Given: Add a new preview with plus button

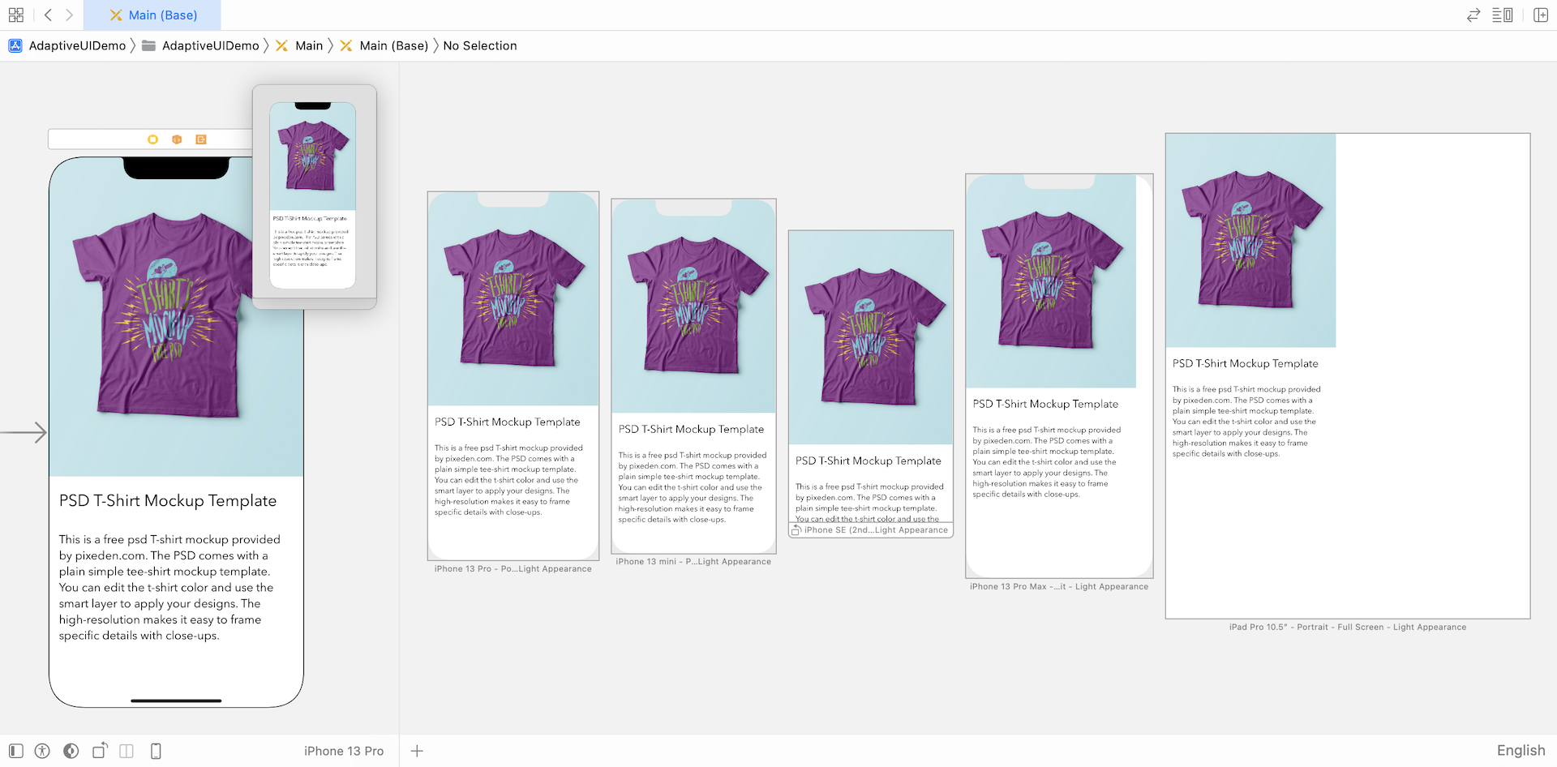Looking at the screenshot, I should [x=417, y=751].
